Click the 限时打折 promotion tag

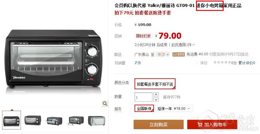point(143,36)
